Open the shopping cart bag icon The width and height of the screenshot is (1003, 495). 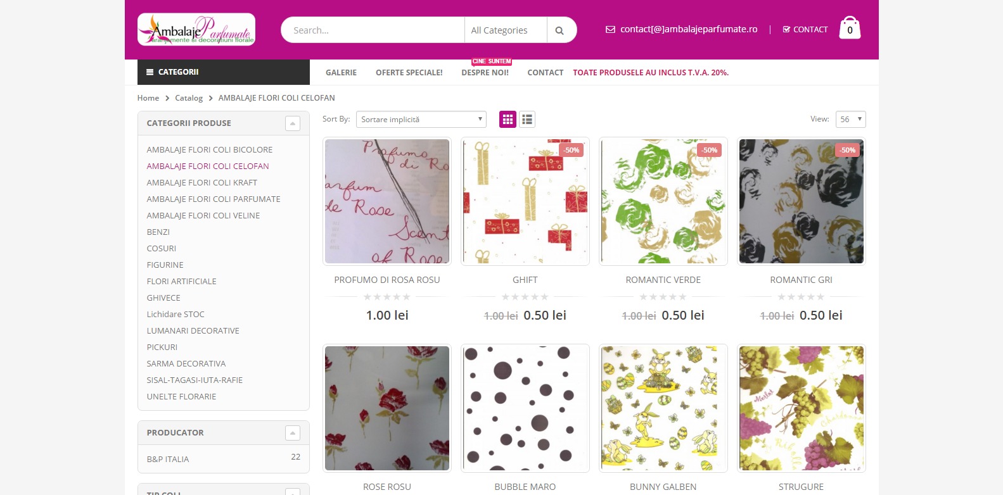click(x=850, y=28)
